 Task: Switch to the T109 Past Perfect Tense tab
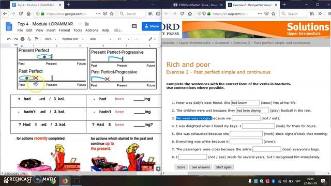pyautogui.click(x=198, y=5)
